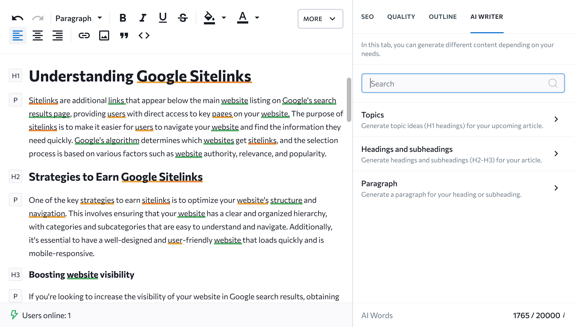Insert a code block
Screen dimensions: 574x327
point(144,35)
